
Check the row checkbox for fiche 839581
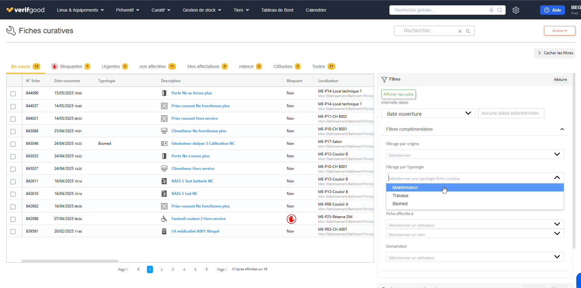click(13, 232)
